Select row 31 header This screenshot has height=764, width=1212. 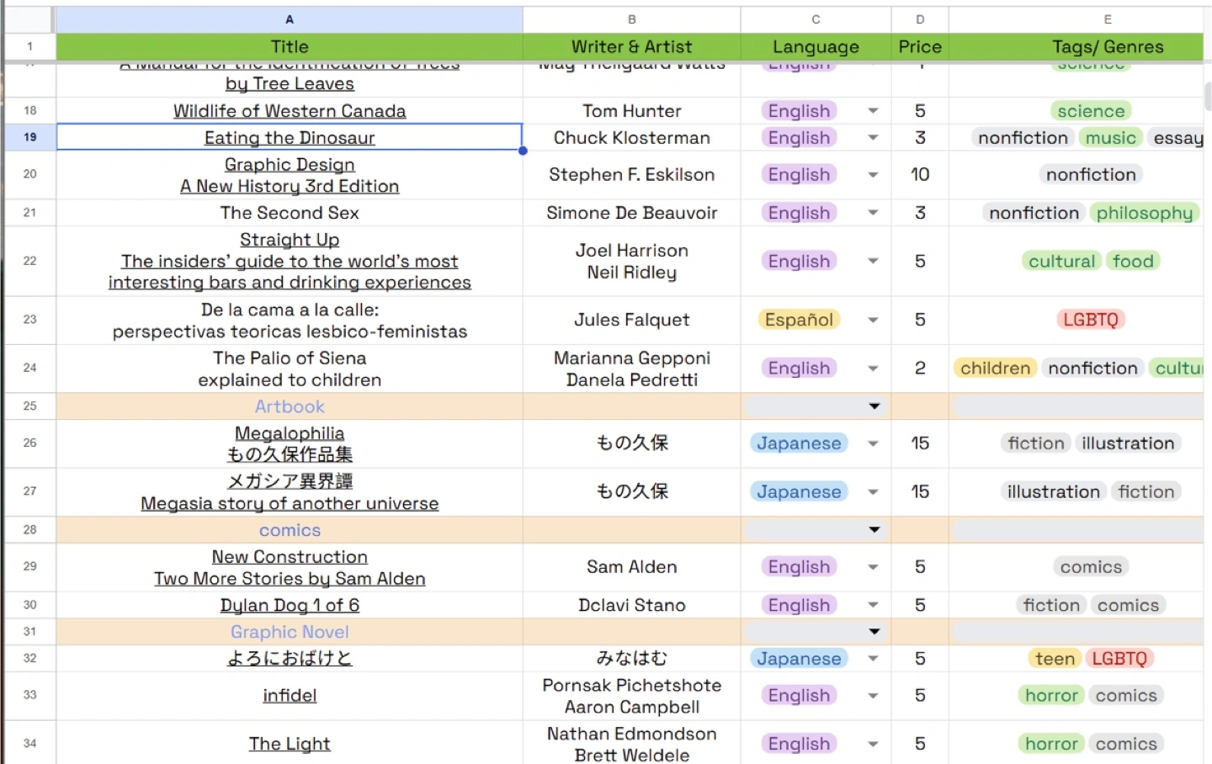(x=29, y=632)
